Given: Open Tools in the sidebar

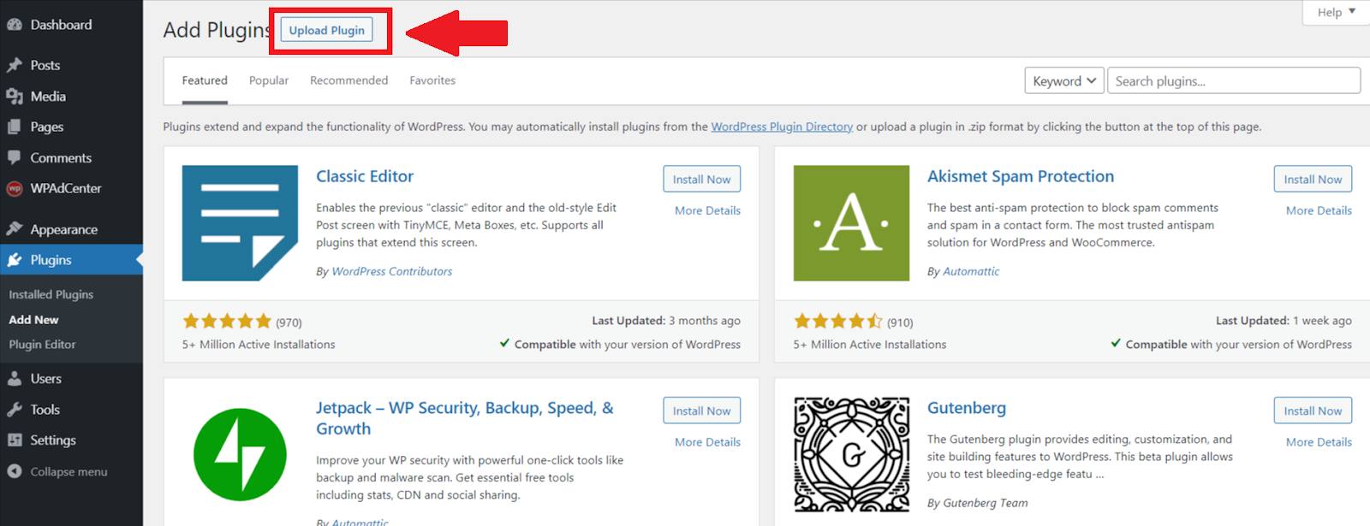Looking at the screenshot, I should pos(45,410).
